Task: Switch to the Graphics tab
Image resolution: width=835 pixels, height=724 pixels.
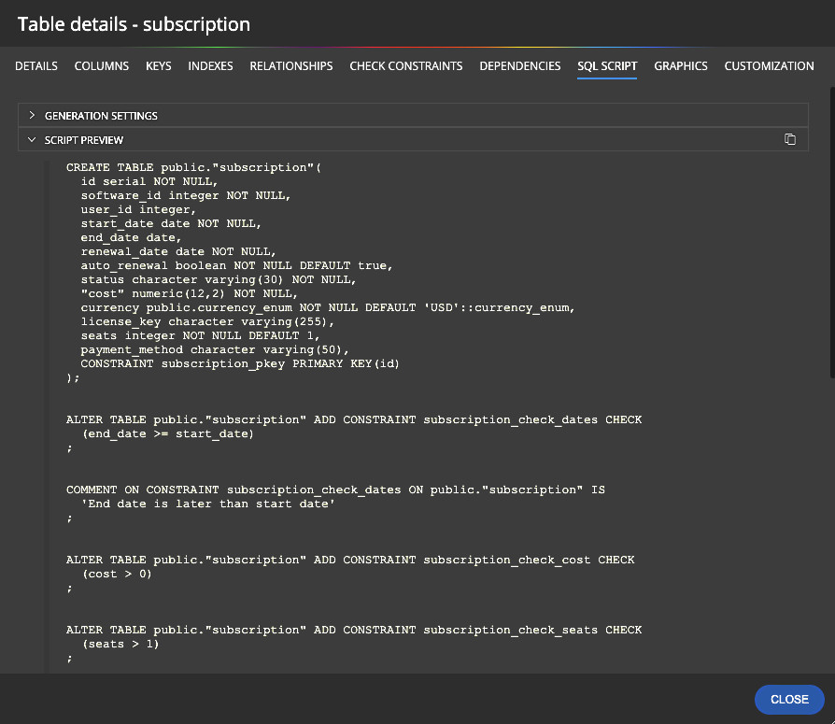Action: point(681,66)
